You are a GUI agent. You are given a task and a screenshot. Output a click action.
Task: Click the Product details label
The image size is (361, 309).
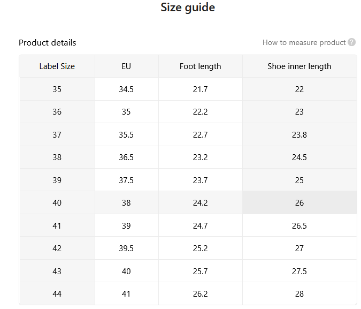[x=48, y=43]
